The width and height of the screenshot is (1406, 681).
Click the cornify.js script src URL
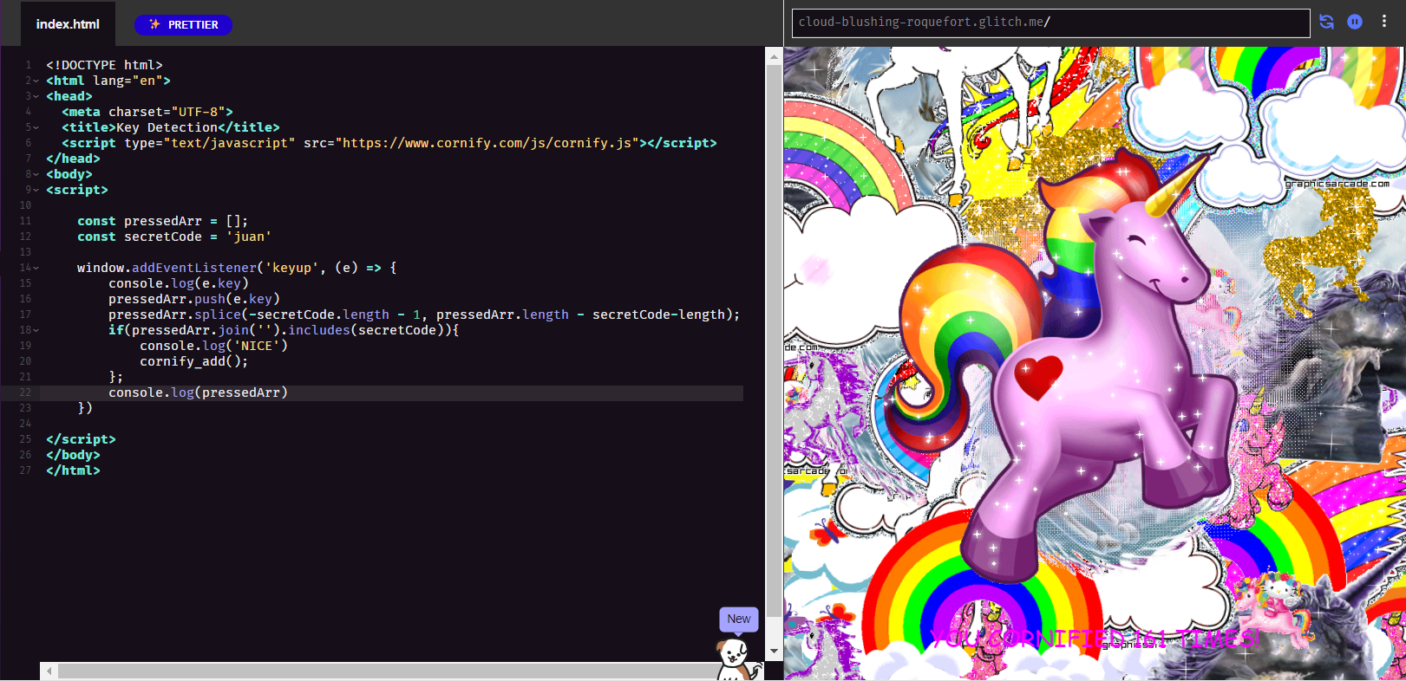(x=487, y=143)
